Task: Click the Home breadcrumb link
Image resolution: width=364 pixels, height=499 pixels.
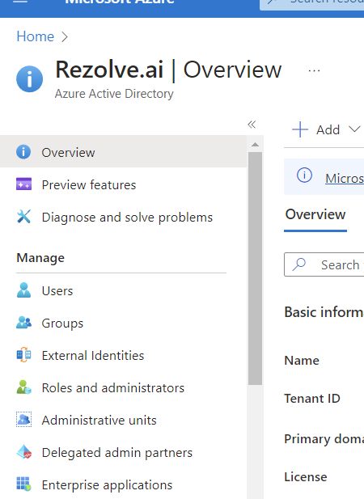Action: click(36, 36)
